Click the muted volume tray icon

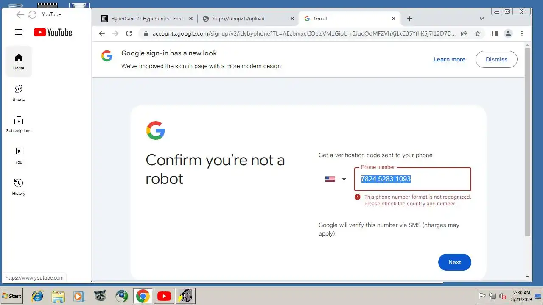coord(503,296)
